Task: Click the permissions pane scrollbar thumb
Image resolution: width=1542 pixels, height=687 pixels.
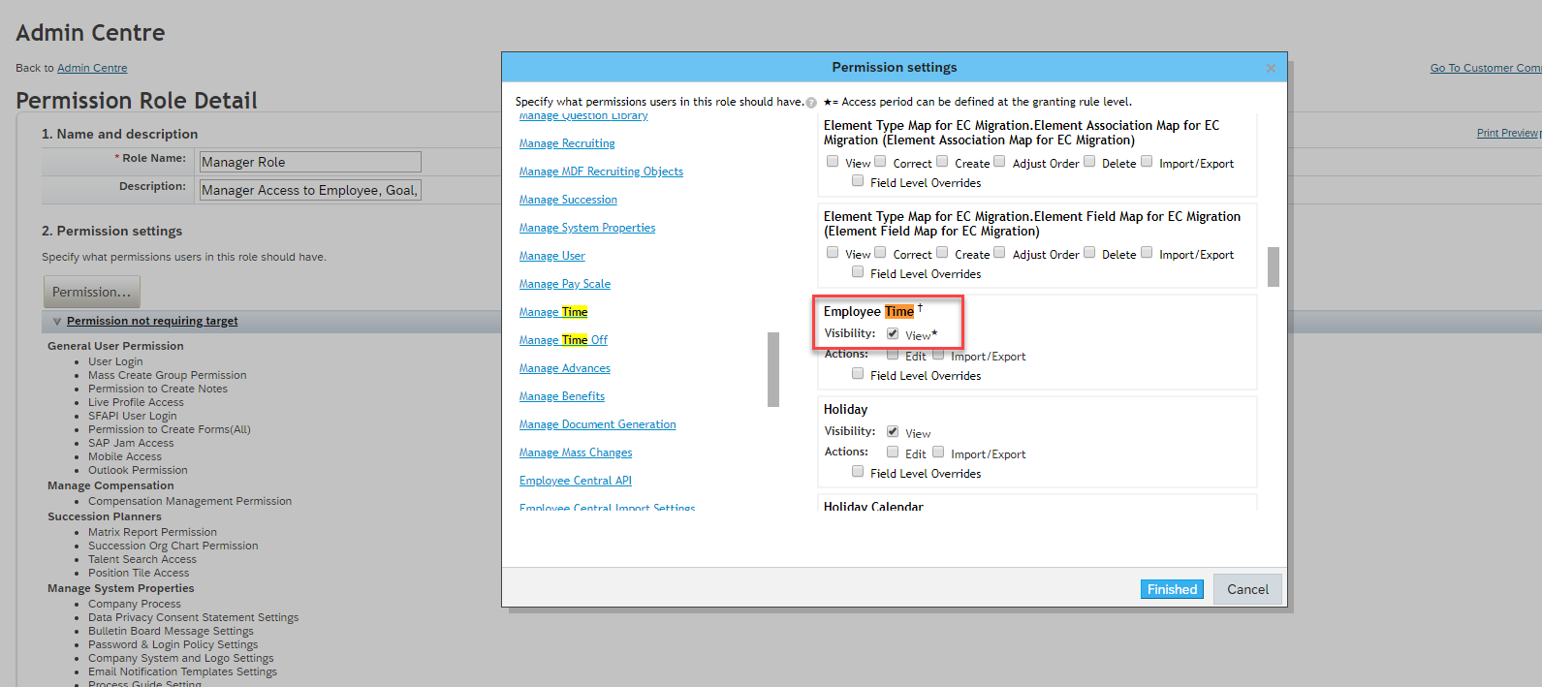Action: point(1274,266)
